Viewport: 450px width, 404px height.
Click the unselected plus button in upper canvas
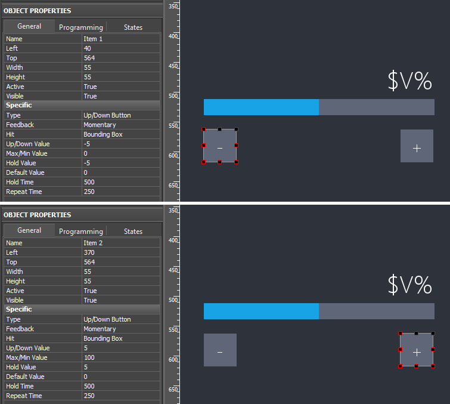pos(417,146)
